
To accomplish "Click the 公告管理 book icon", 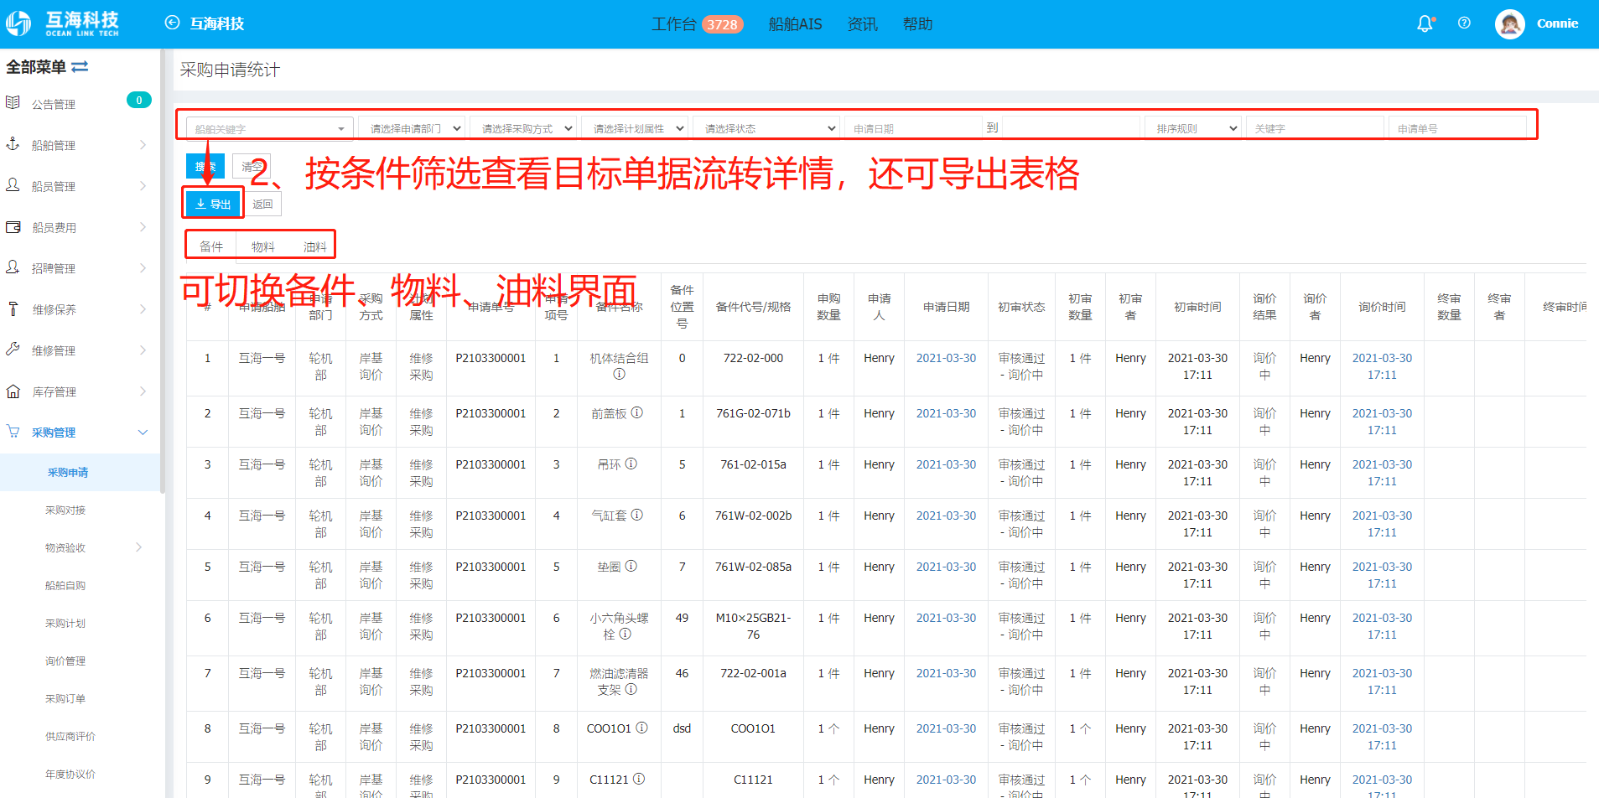I will coord(13,103).
